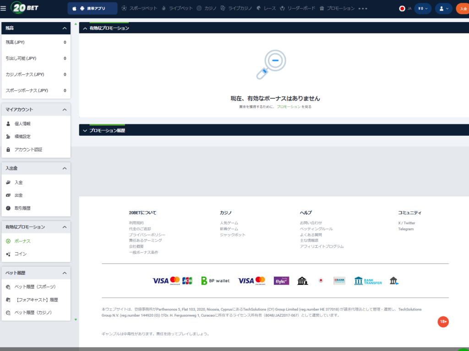This screenshot has height=351, width=469.
Task: Go to ライブベット in top navigation
Action: click(177, 8)
